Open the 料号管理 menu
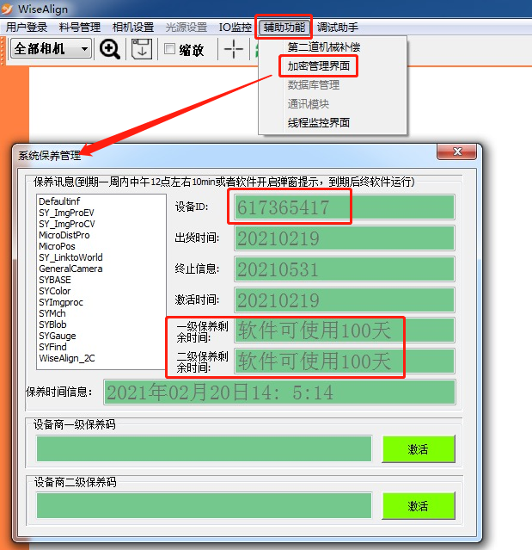532x550 pixels. 79,28
